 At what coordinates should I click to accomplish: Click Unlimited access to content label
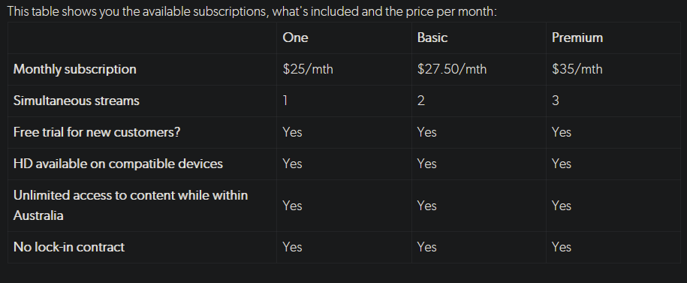coord(131,206)
